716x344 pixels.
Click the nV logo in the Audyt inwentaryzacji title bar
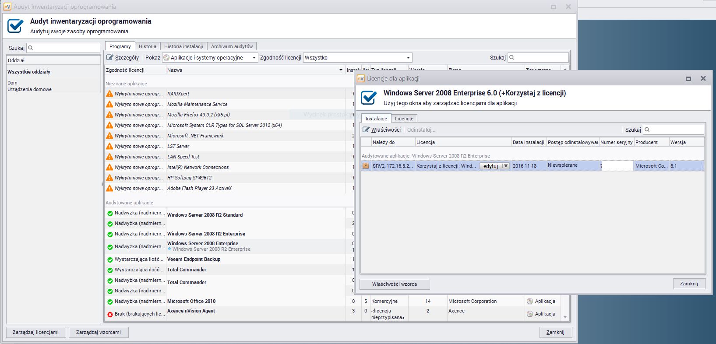click(x=7, y=7)
